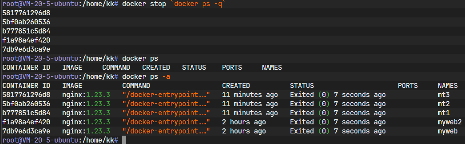The image size is (465, 144).
Task: Click the 2 hours ago text for myweb2
Action: point(244,122)
